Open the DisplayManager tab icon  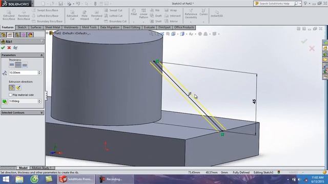tap(30, 35)
